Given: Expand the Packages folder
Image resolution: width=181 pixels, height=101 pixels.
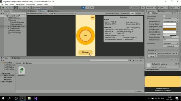Looking at the screenshot, I should [1, 82].
